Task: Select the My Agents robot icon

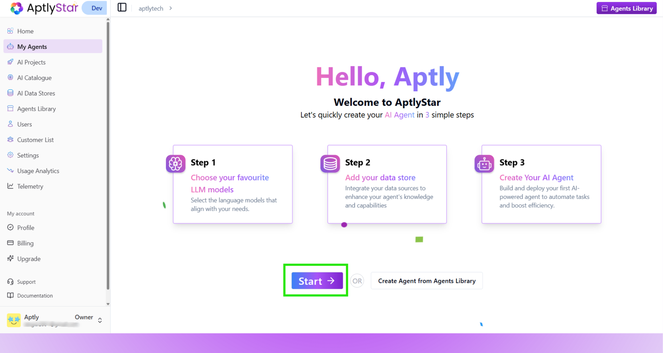Action: (x=11, y=46)
